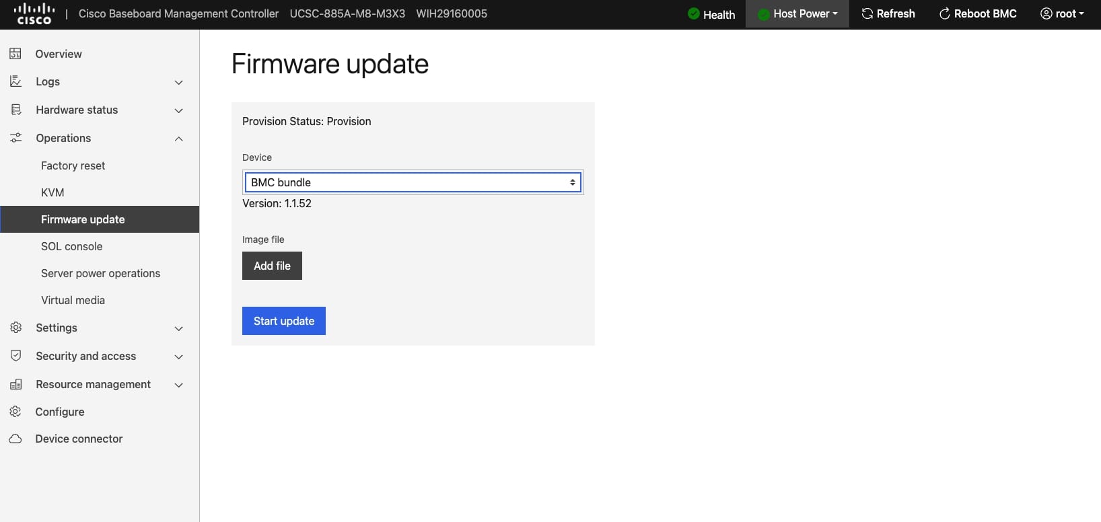Viewport: 1101px width, 522px height.
Task: Open Factory reset page
Action: (x=73, y=165)
